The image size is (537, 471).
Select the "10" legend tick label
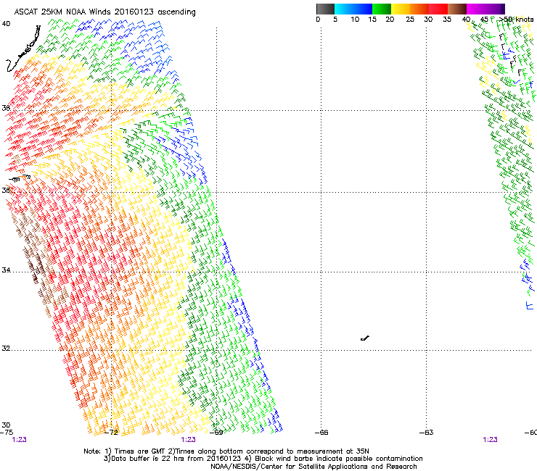[355, 20]
